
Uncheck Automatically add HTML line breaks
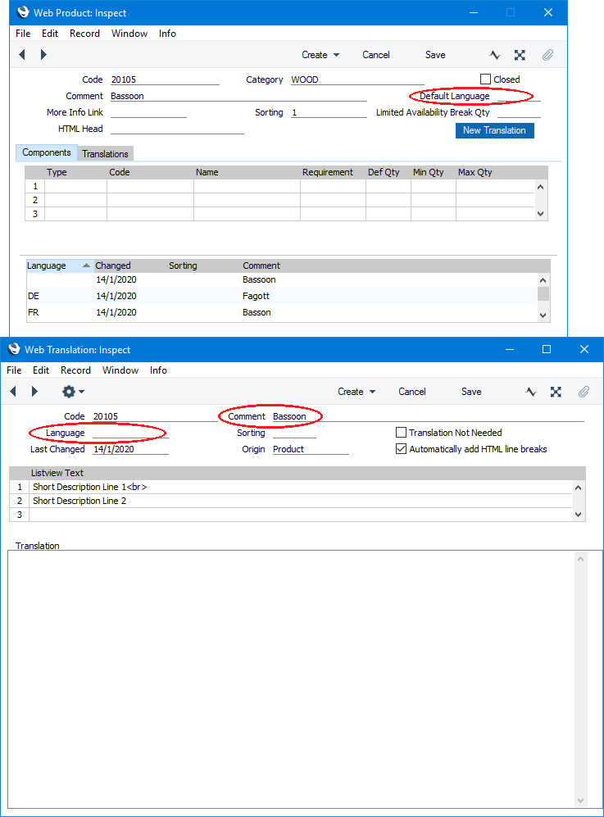coord(401,448)
